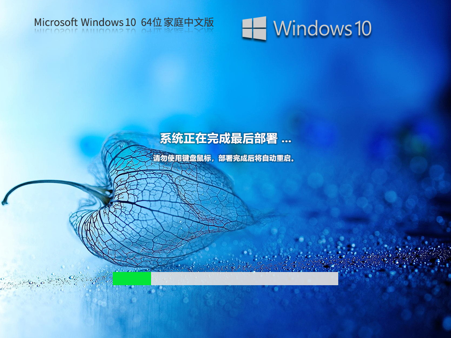Click the Windows flag logo
The height and width of the screenshot is (338, 451).
point(253,29)
